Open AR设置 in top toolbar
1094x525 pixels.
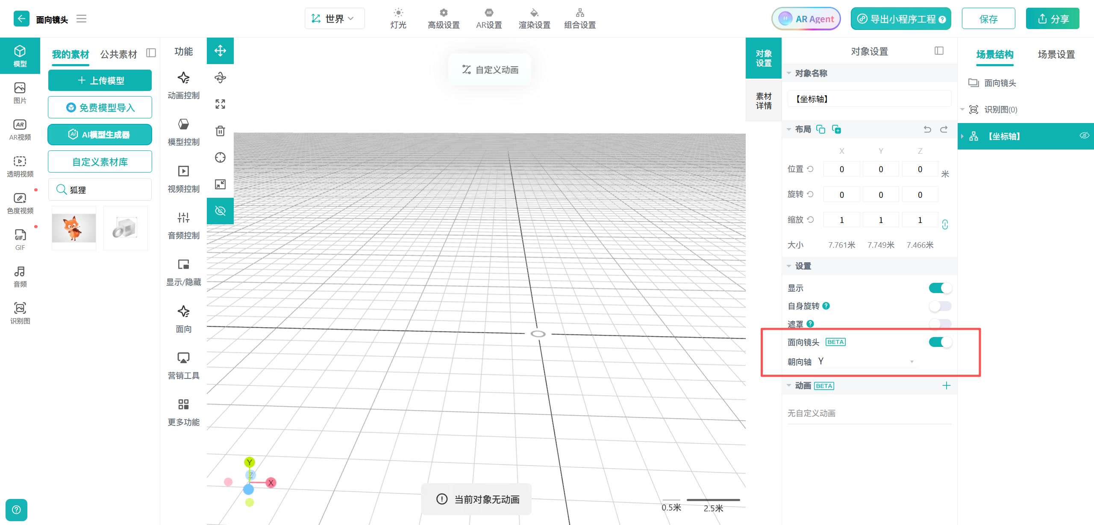coord(489,19)
